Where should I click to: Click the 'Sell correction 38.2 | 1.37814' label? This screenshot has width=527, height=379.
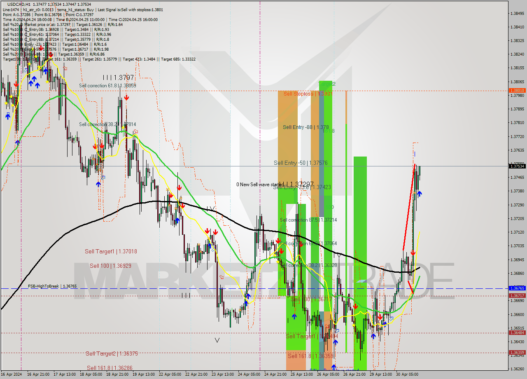tap(107, 124)
